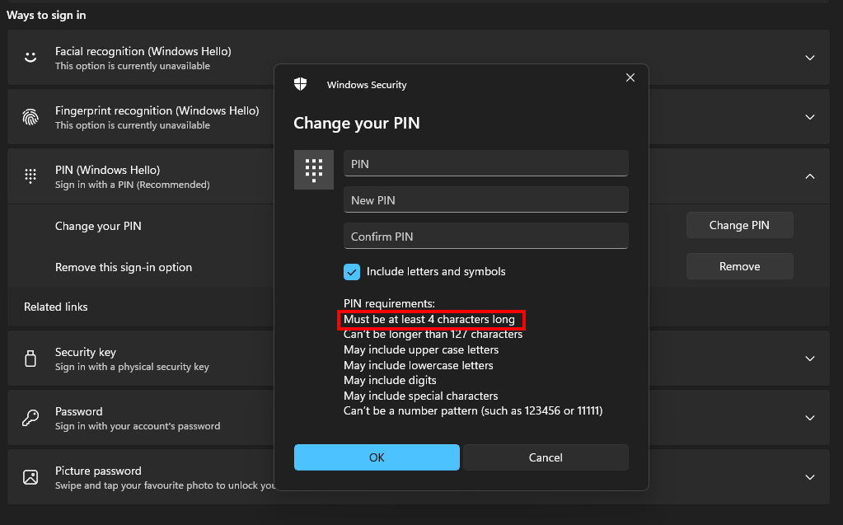Click 'May include special characters' text
This screenshot has height=525, width=843.
click(x=420, y=396)
